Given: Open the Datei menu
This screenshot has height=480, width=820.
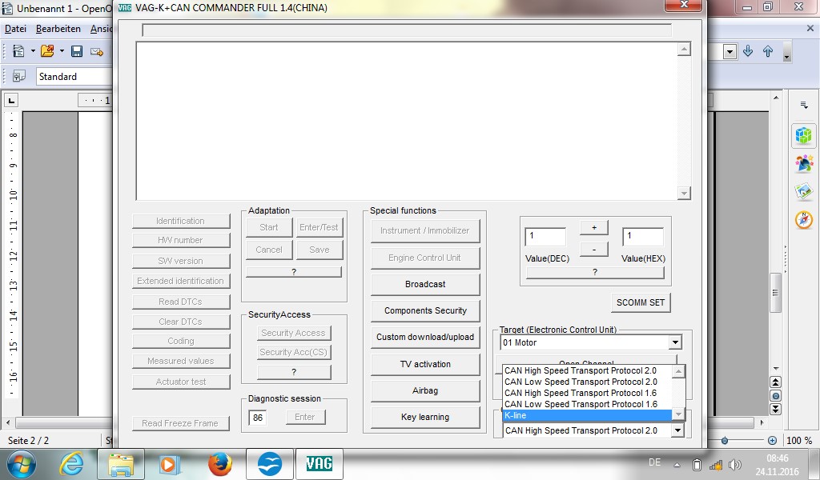Looking at the screenshot, I should pos(15,29).
